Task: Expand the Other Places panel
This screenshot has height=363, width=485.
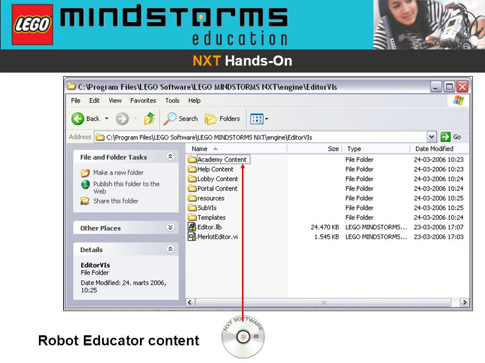Action: pyautogui.click(x=170, y=227)
